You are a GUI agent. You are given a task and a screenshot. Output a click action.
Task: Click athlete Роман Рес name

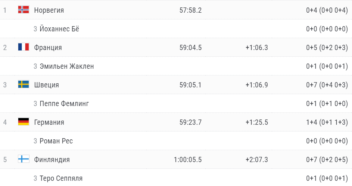click(56, 141)
